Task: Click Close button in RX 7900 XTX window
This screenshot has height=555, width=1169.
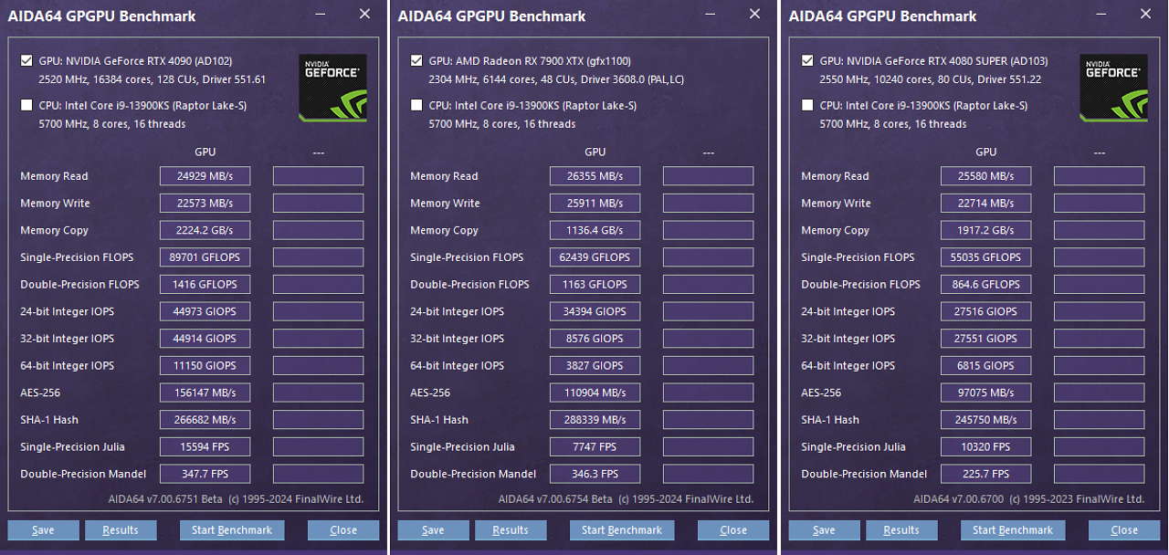Action: click(x=733, y=530)
